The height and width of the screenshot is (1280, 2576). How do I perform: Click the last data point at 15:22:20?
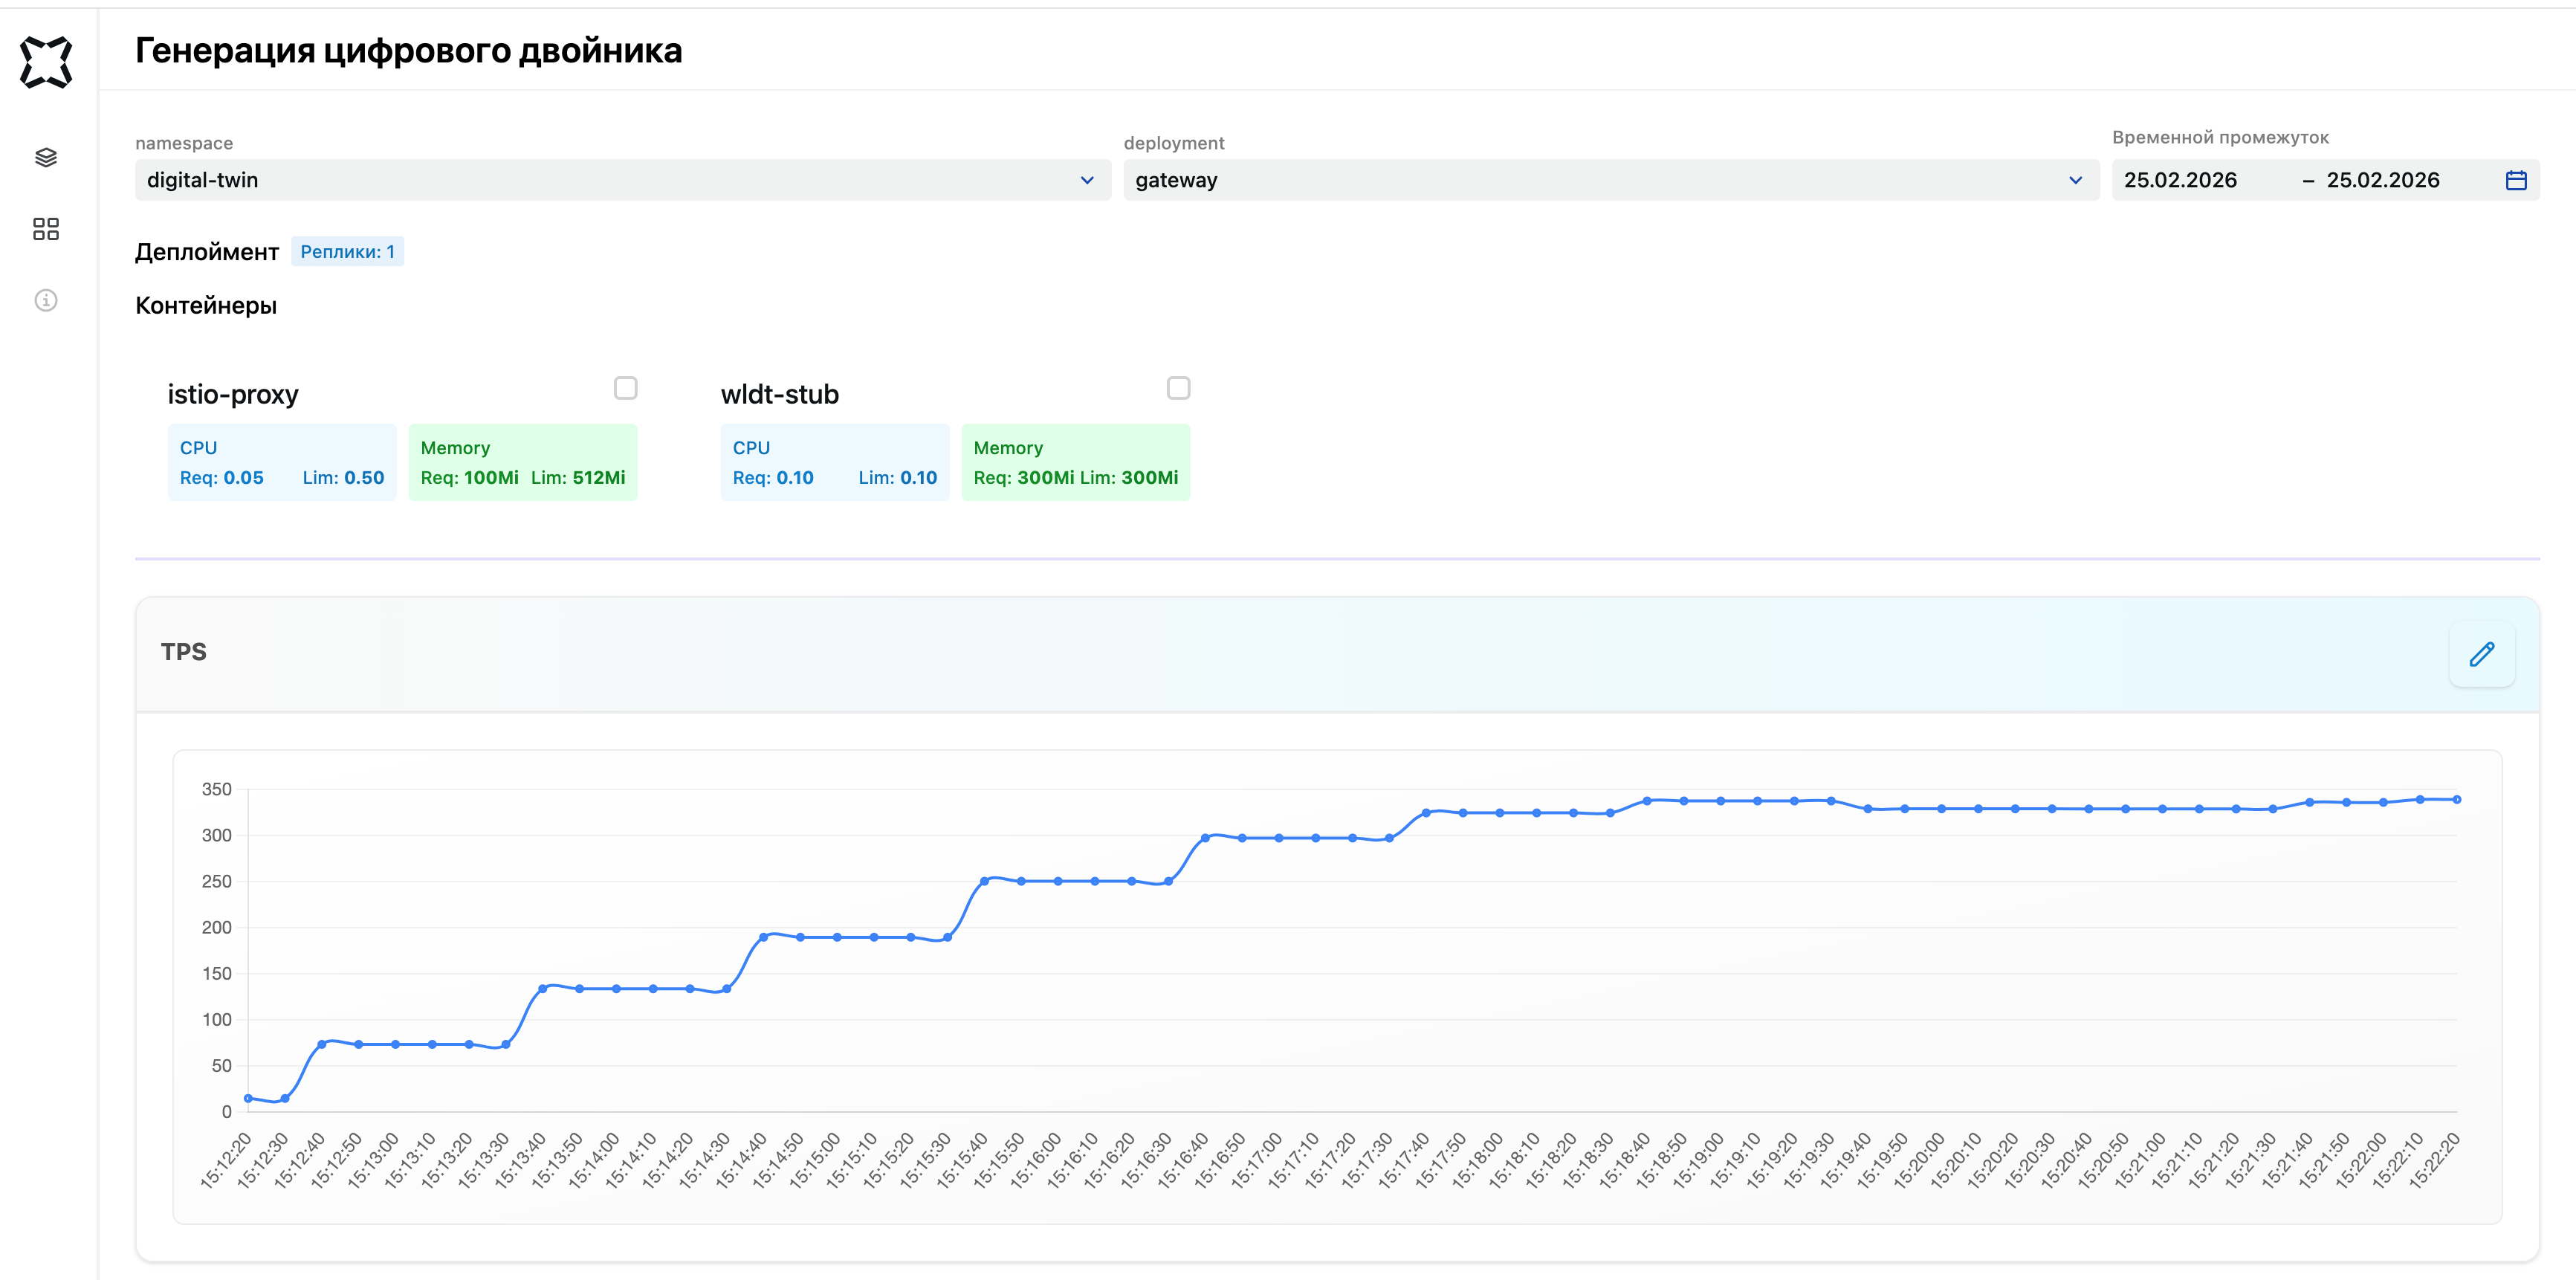2457,799
